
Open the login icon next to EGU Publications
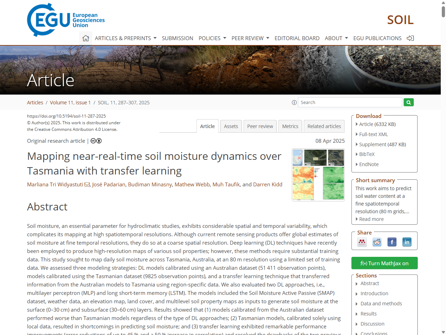click(x=410, y=38)
